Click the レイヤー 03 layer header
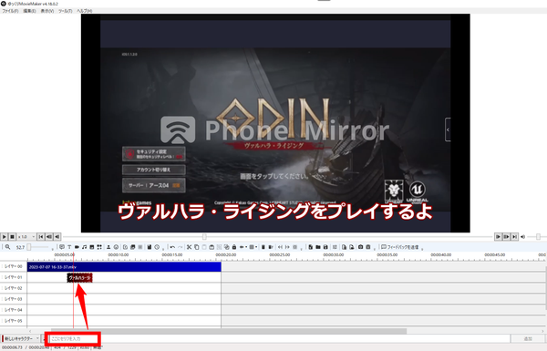This screenshot has height=351, width=547. pos(14,299)
